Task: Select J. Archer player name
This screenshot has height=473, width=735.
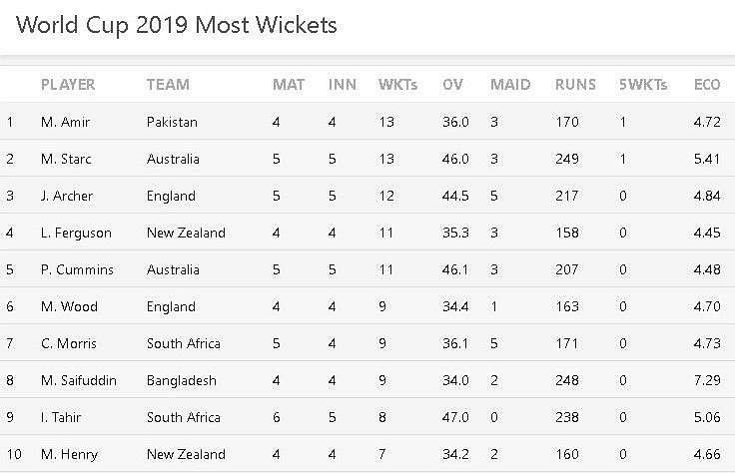Action: coord(67,196)
